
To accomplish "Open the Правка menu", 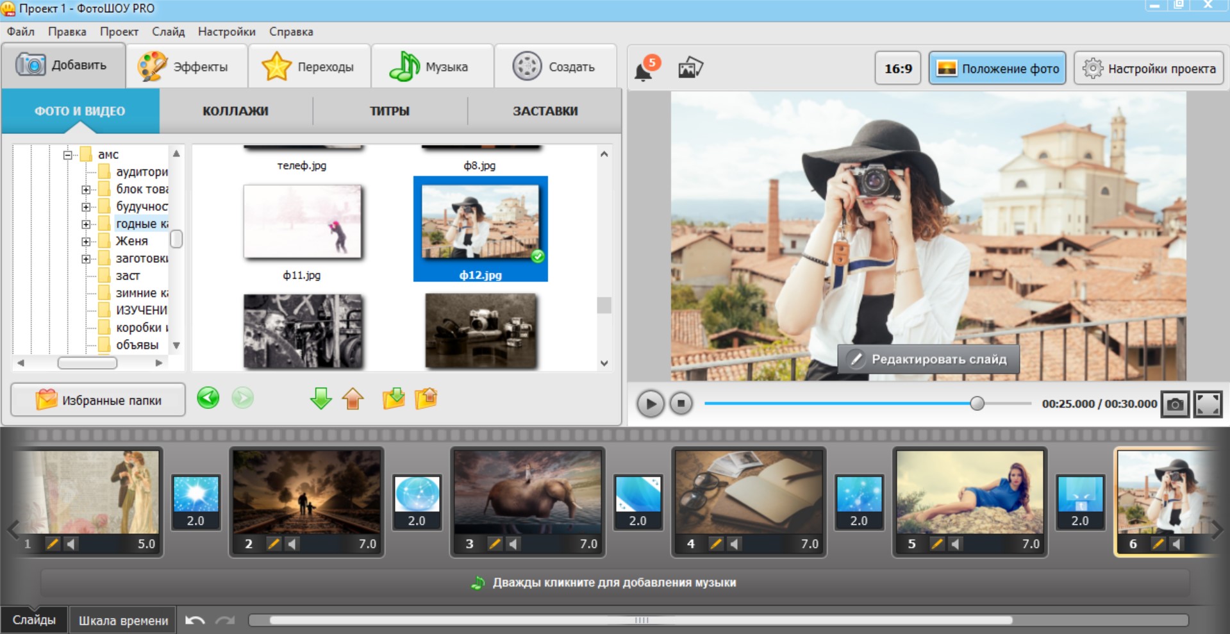I will (x=67, y=31).
